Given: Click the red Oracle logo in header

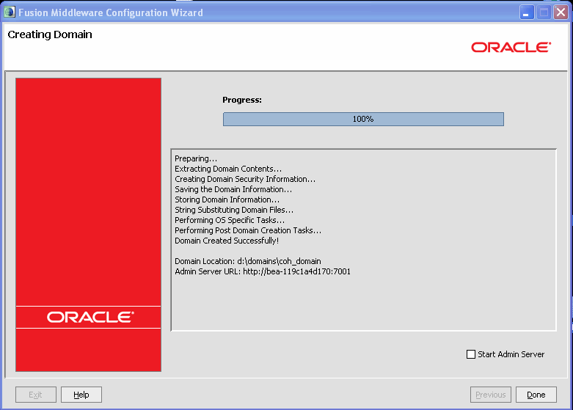Looking at the screenshot, I should coord(511,48).
